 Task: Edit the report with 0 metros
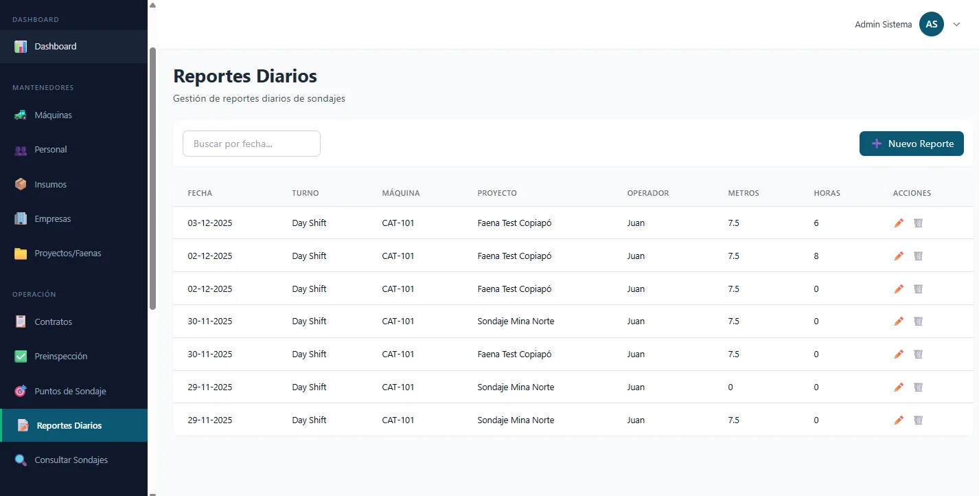click(899, 387)
